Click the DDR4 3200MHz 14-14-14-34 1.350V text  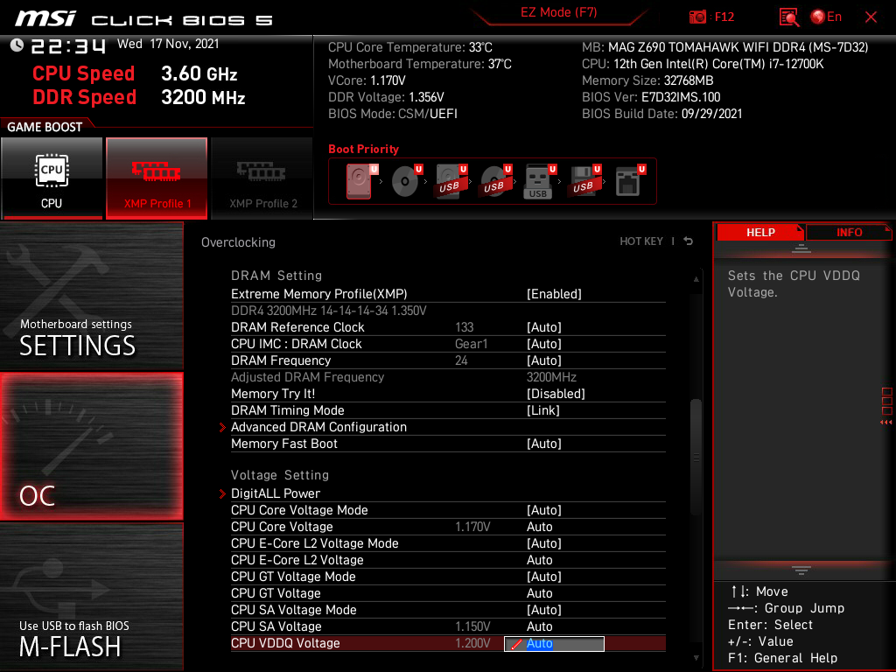(329, 311)
